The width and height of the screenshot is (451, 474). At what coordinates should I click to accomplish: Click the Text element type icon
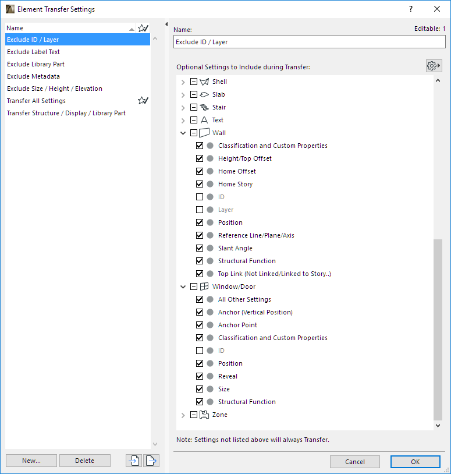tap(204, 120)
